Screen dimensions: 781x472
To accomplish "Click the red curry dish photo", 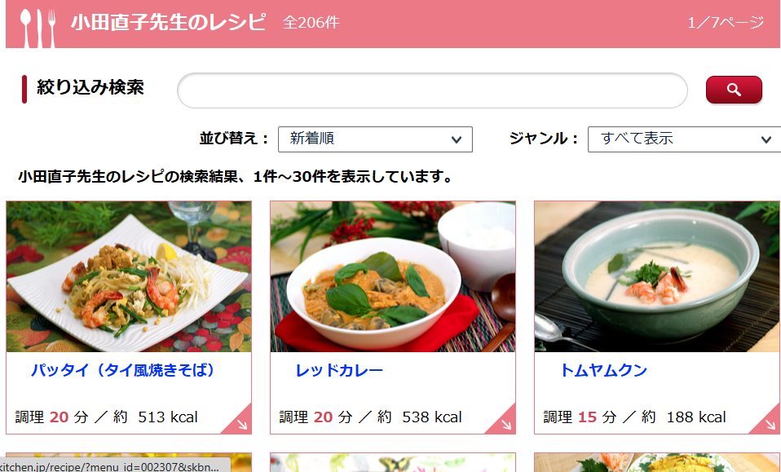I will [393, 276].
